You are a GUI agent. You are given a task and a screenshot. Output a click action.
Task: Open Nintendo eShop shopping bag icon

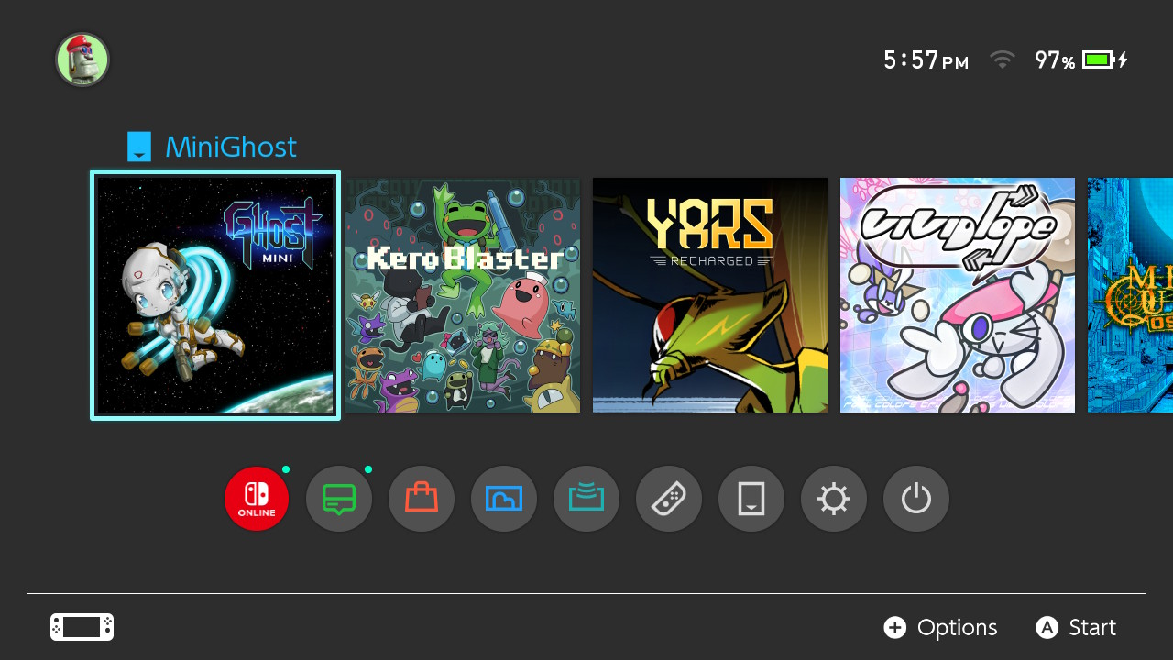(x=422, y=499)
